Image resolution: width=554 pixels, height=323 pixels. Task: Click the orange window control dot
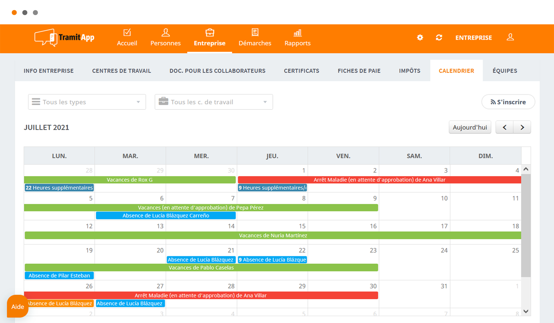tap(14, 13)
